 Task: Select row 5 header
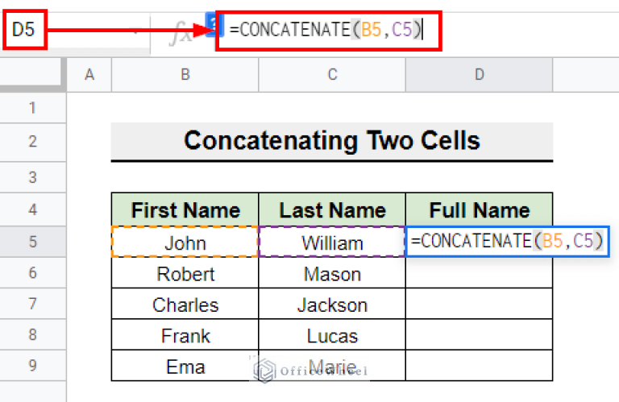click(x=33, y=242)
